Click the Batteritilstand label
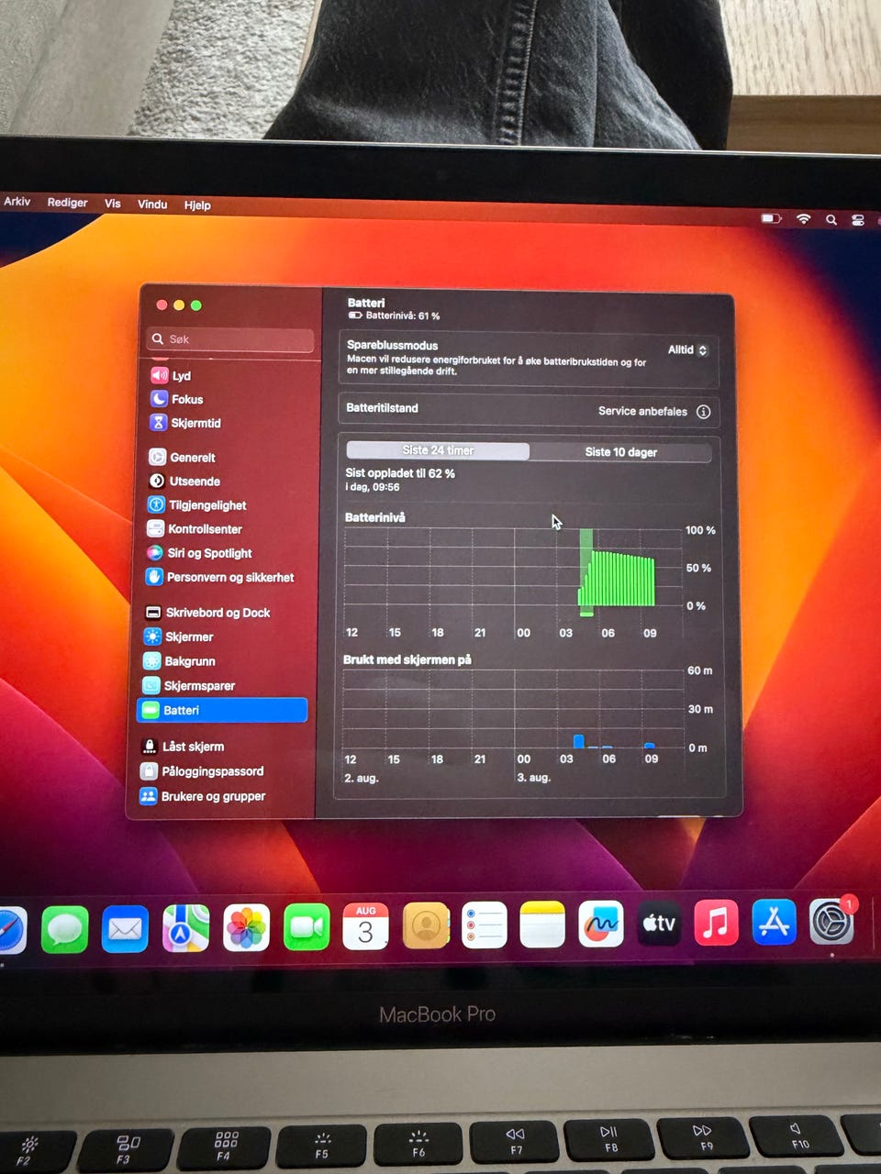The width and height of the screenshot is (881, 1174). [x=382, y=407]
